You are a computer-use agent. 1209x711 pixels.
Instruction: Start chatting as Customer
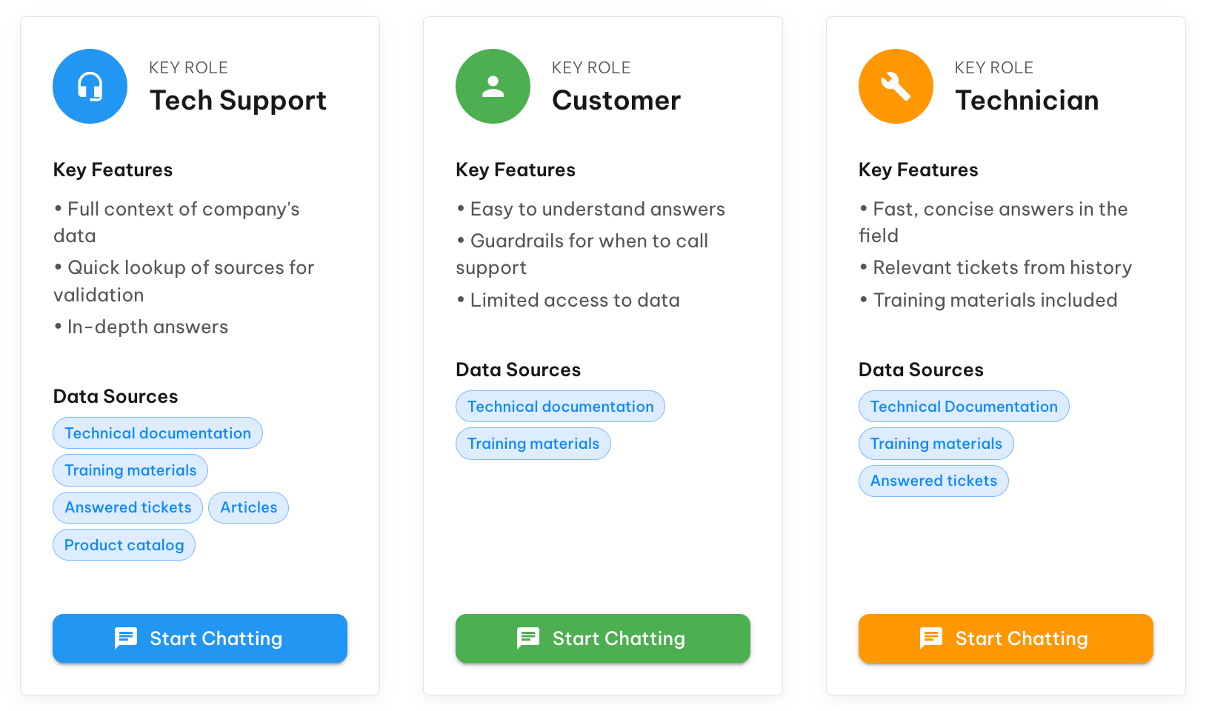603,638
